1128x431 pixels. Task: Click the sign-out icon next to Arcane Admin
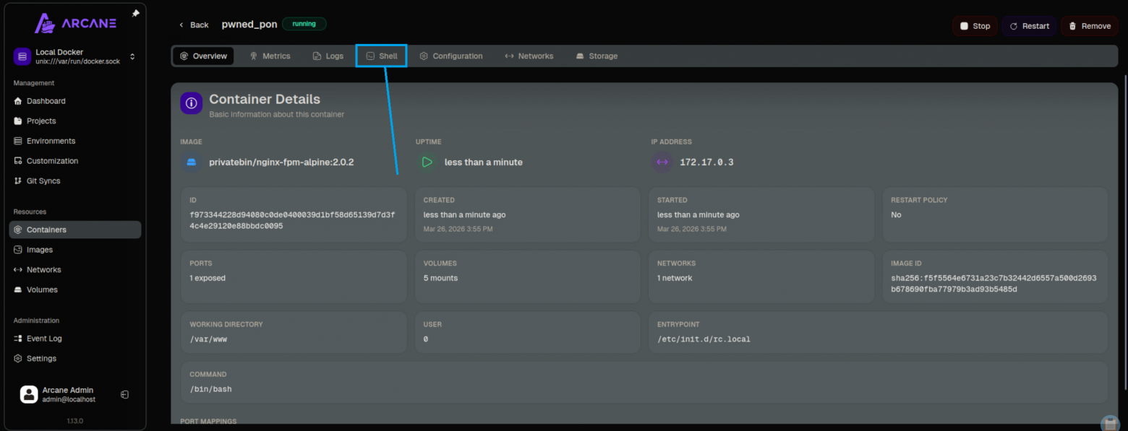click(x=124, y=394)
